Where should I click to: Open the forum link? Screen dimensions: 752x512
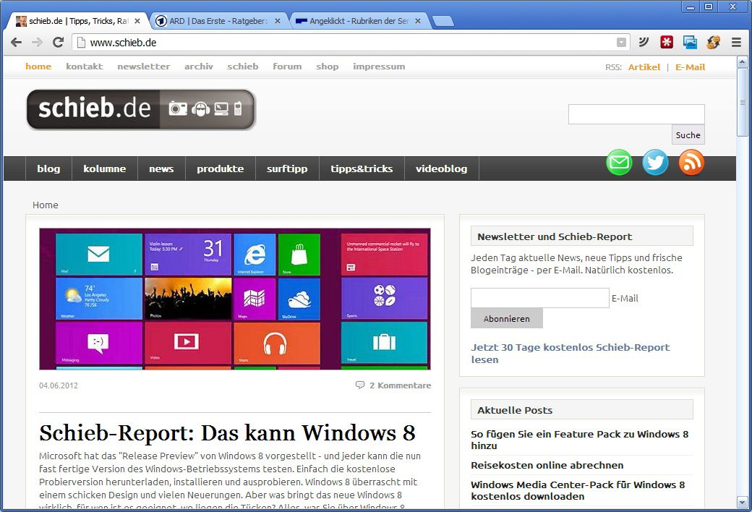tap(287, 67)
